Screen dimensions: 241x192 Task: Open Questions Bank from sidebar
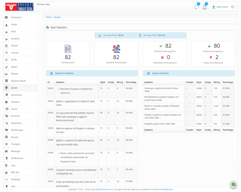coord(18,81)
